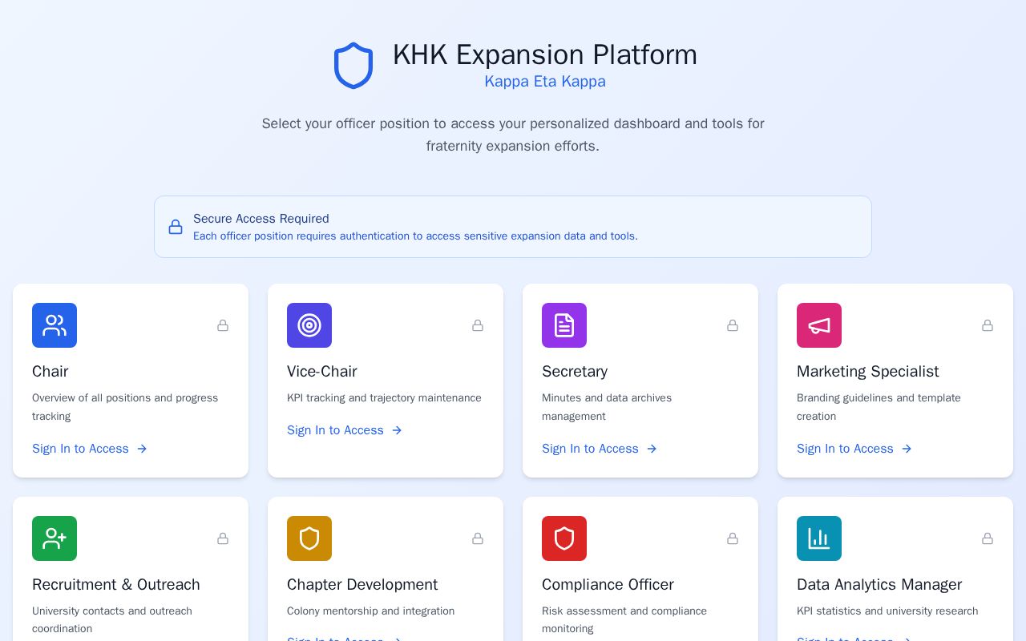This screenshot has width=1026, height=641.
Task: Click 'KPI statistics and university research' description
Action: [887, 611]
